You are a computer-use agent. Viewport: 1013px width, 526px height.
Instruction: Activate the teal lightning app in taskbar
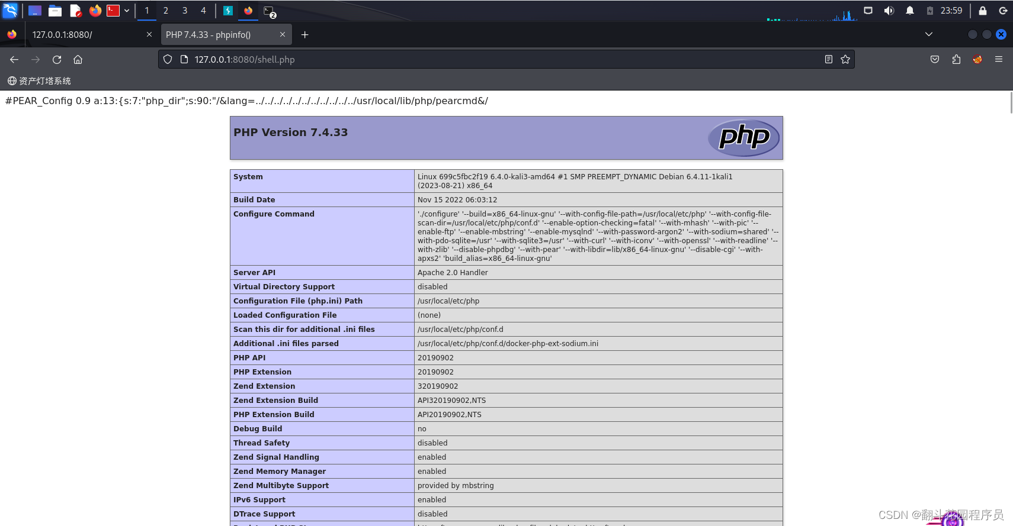228,11
